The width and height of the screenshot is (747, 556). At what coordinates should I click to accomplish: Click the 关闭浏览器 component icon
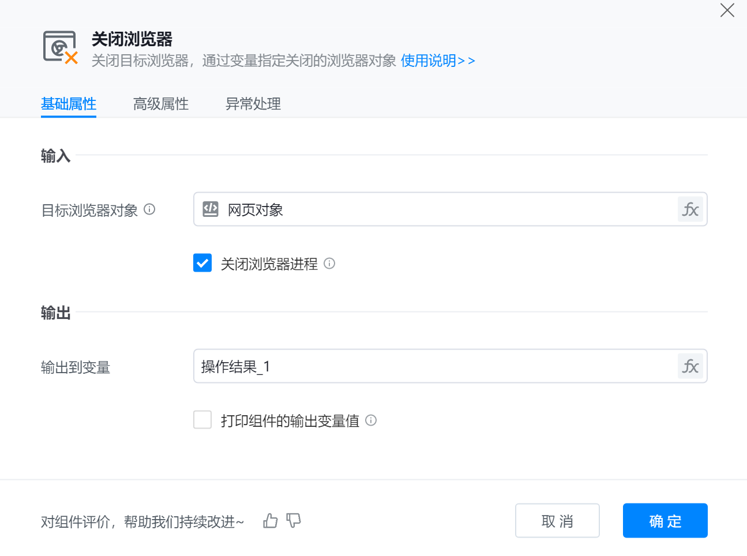[x=60, y=47]
